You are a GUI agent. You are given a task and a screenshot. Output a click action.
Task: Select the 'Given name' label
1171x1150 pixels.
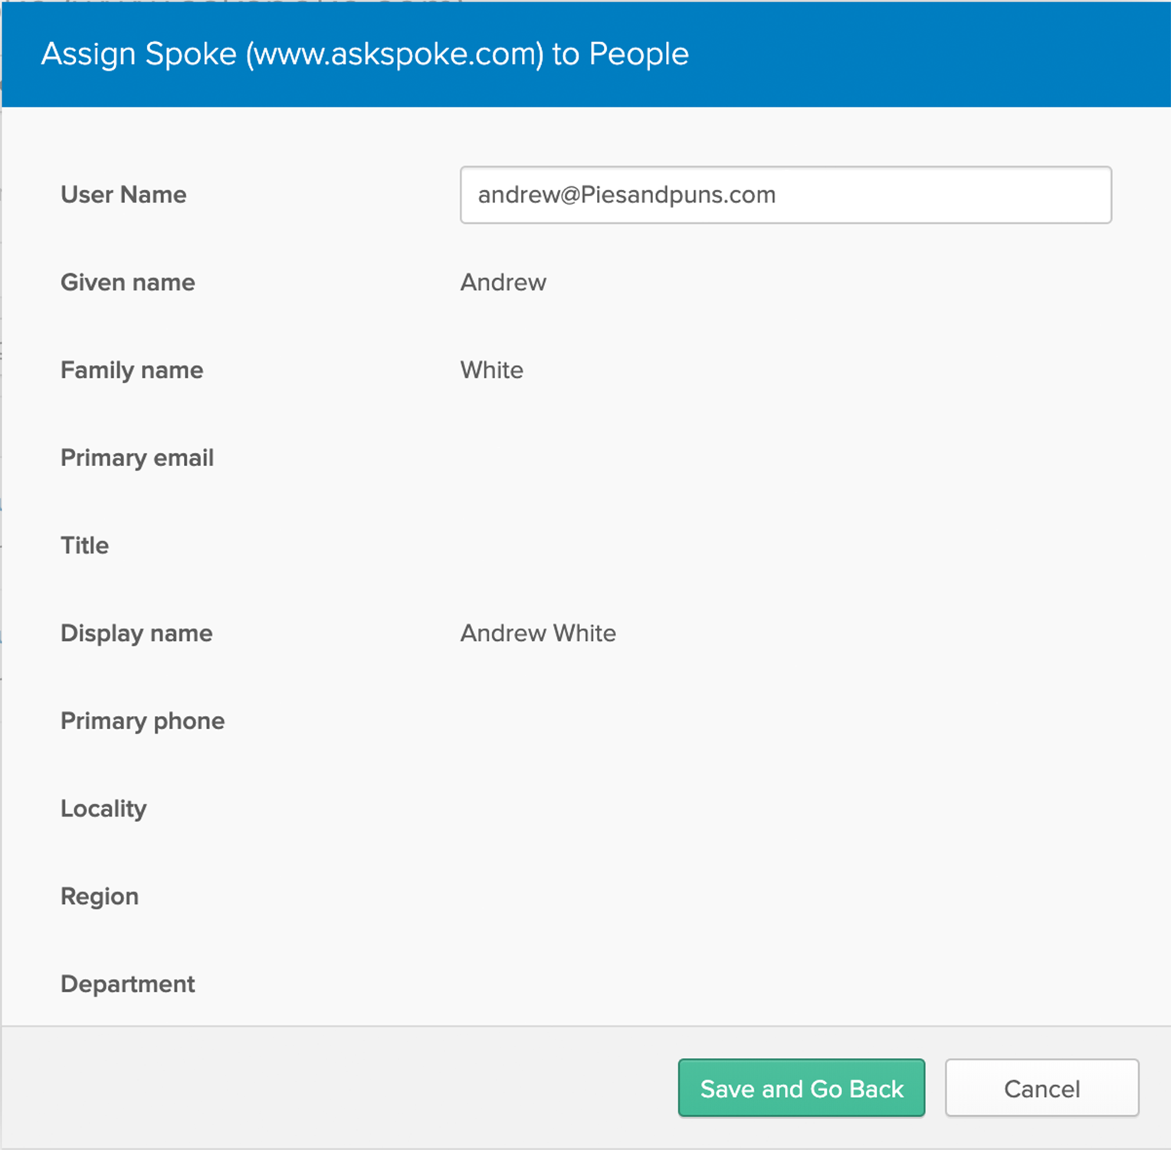coord(128,282)
